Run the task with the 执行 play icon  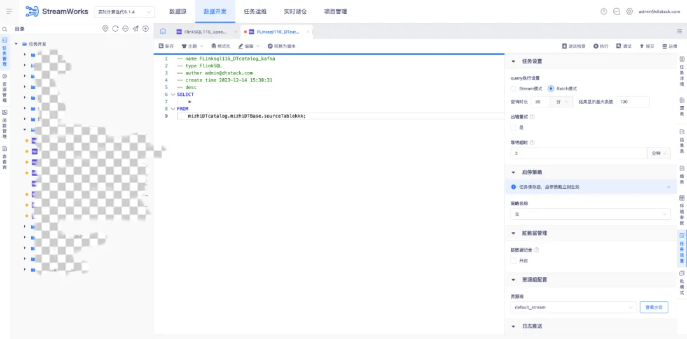click(x=600, y=46)
